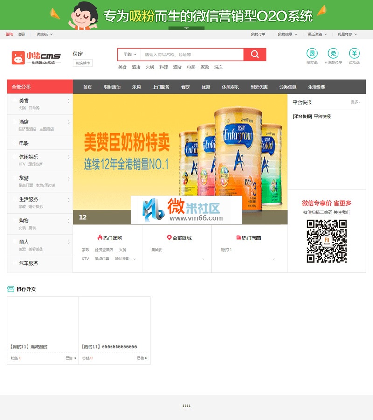Open the 限时活动 nav item
The height and width of the screenshot is (420, 373).
(112, 87)
